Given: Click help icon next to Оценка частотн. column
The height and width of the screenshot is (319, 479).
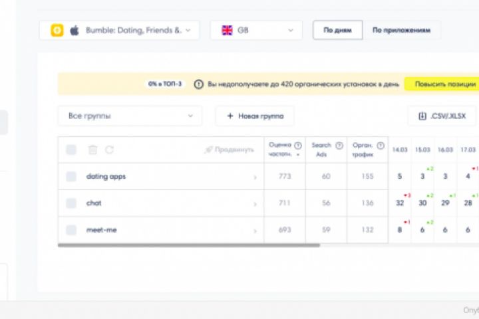Looking at the screenshot, I should click(297, 146).
